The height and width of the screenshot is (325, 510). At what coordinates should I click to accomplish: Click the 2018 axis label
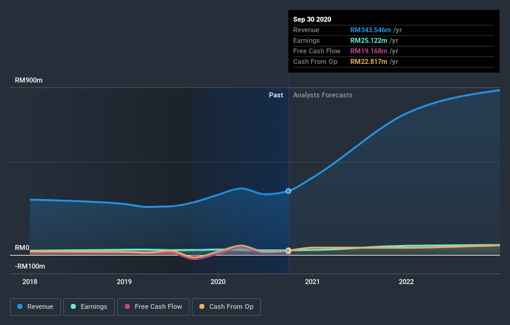coord(30,282)
